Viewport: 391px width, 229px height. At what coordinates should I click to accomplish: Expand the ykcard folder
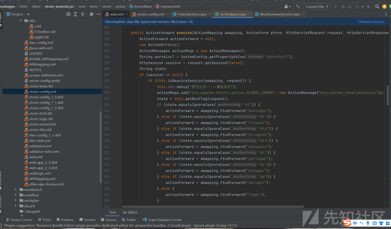[x=16, y=206]
